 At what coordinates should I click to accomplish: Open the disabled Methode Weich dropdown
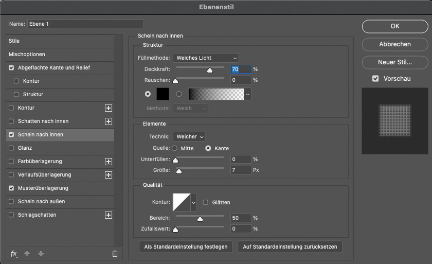(x=190, y=108)
